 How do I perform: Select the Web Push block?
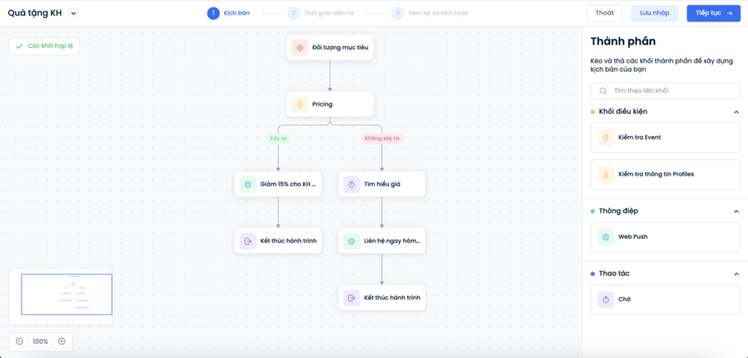(x=665, y=237)
